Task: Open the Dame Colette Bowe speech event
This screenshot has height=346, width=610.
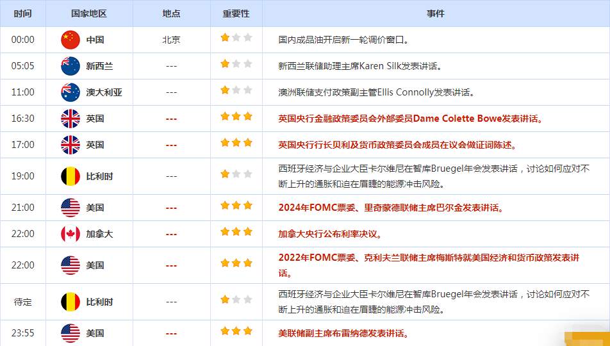Action: click(411, 119)
